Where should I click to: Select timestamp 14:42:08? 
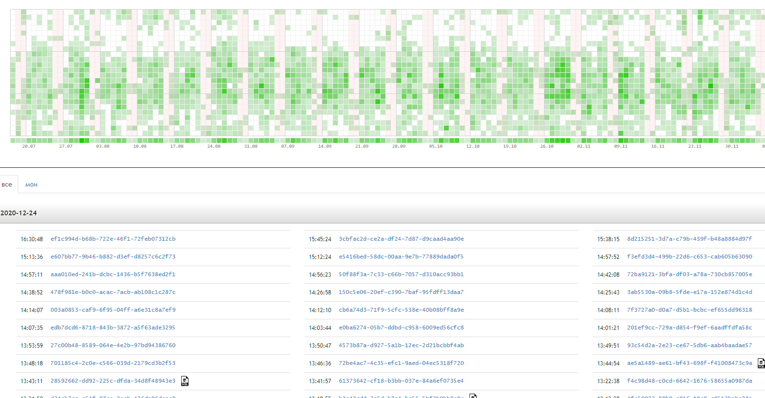(x=608, y=275)
